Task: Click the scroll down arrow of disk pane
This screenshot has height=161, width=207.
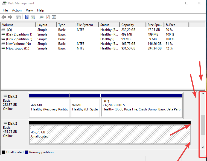Action: pyautogui.click(x=203, y=147)
